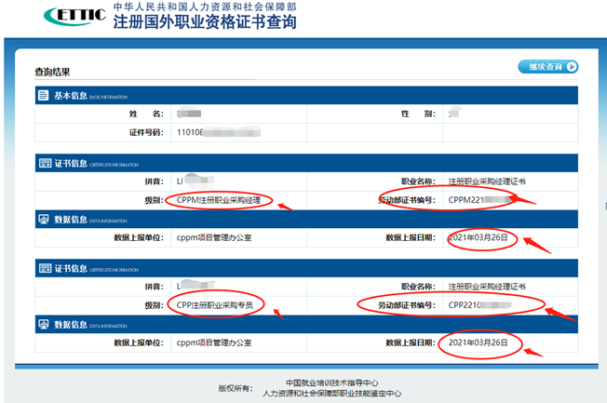Click first 劳动部证书编号 label
The height and width of the screenshot is (403, 607).
(407, 200)
